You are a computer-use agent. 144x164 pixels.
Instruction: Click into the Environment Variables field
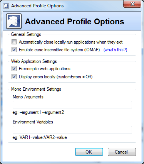pos(72,130)
